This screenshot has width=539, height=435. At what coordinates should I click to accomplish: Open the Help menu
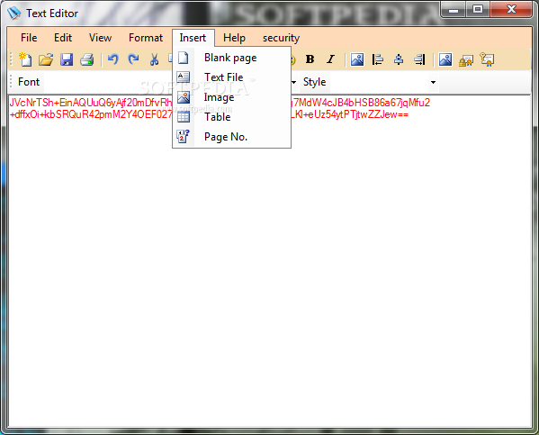click(235, 38)
